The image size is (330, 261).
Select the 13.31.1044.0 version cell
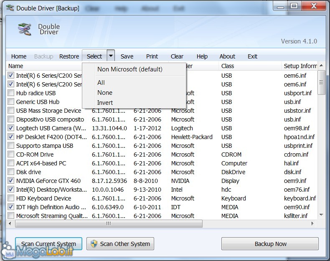click(109, 128)
